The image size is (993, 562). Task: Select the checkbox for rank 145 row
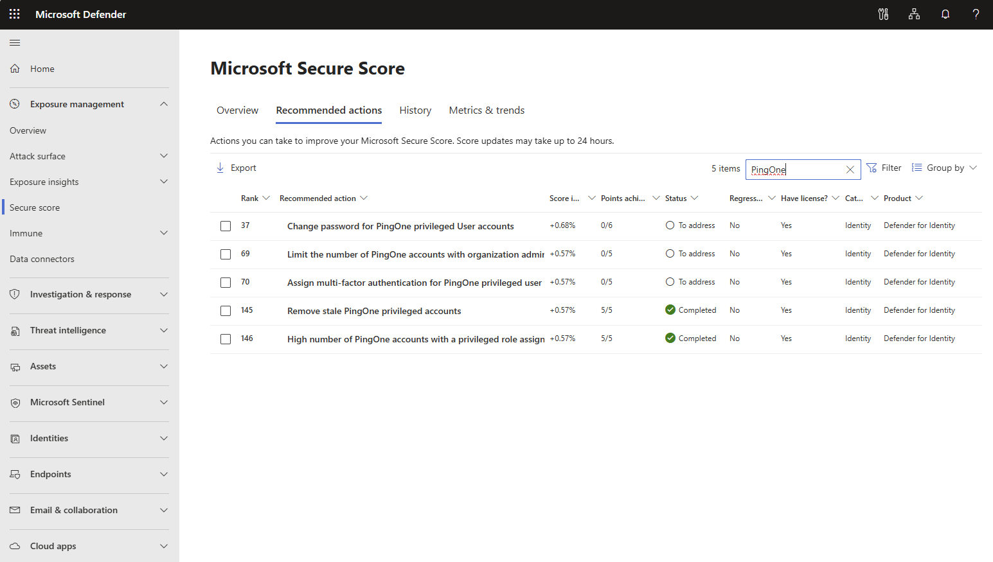click(x=226, y=311)
